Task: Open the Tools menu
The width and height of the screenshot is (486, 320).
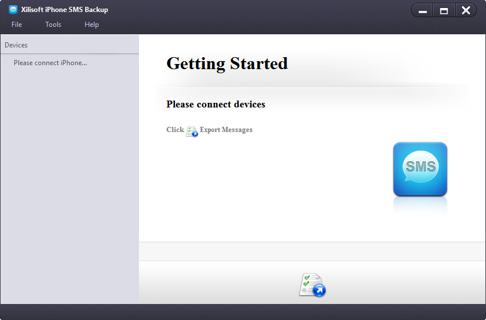Action: (x=53, y=25)
